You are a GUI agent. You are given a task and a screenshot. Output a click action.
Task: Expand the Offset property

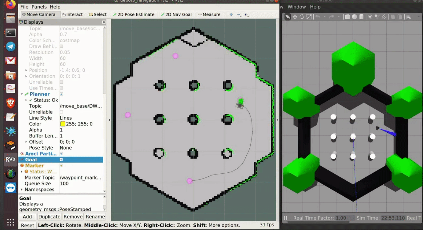click(26, 142)
